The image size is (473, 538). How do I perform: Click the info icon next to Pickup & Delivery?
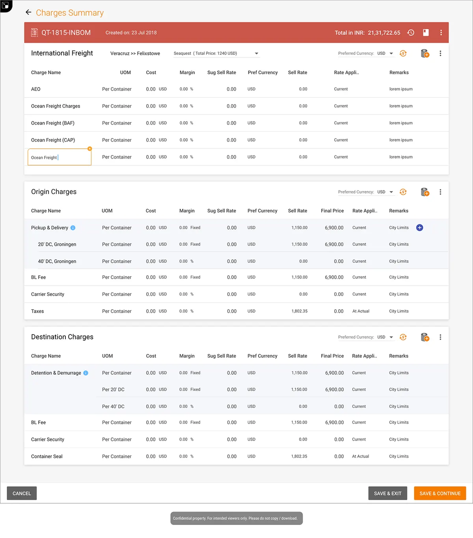pyautogui.click(x=73, y=228)
